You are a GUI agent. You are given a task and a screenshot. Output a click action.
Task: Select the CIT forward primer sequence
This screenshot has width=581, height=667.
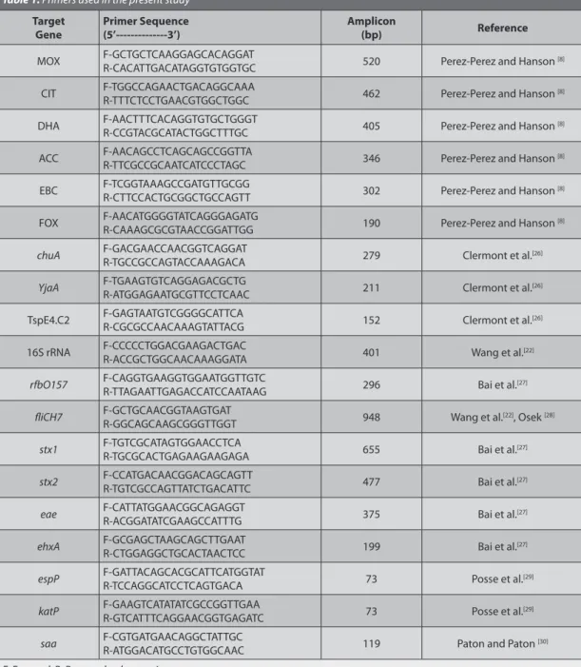tap(179, 87)
